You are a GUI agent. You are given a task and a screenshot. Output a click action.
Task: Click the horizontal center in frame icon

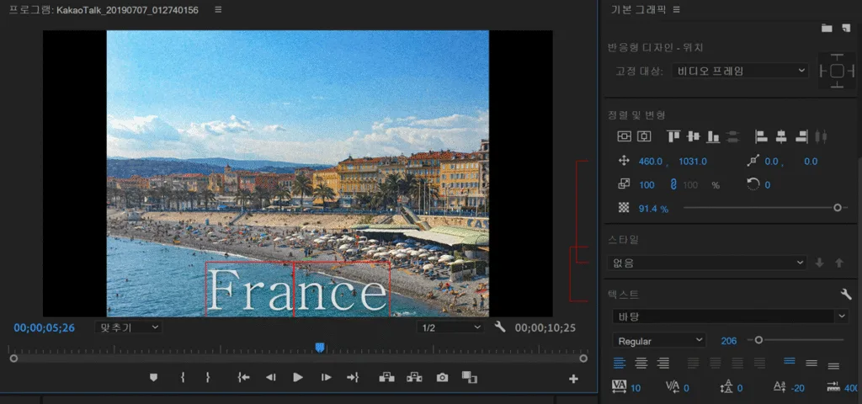tap(644, 136)
